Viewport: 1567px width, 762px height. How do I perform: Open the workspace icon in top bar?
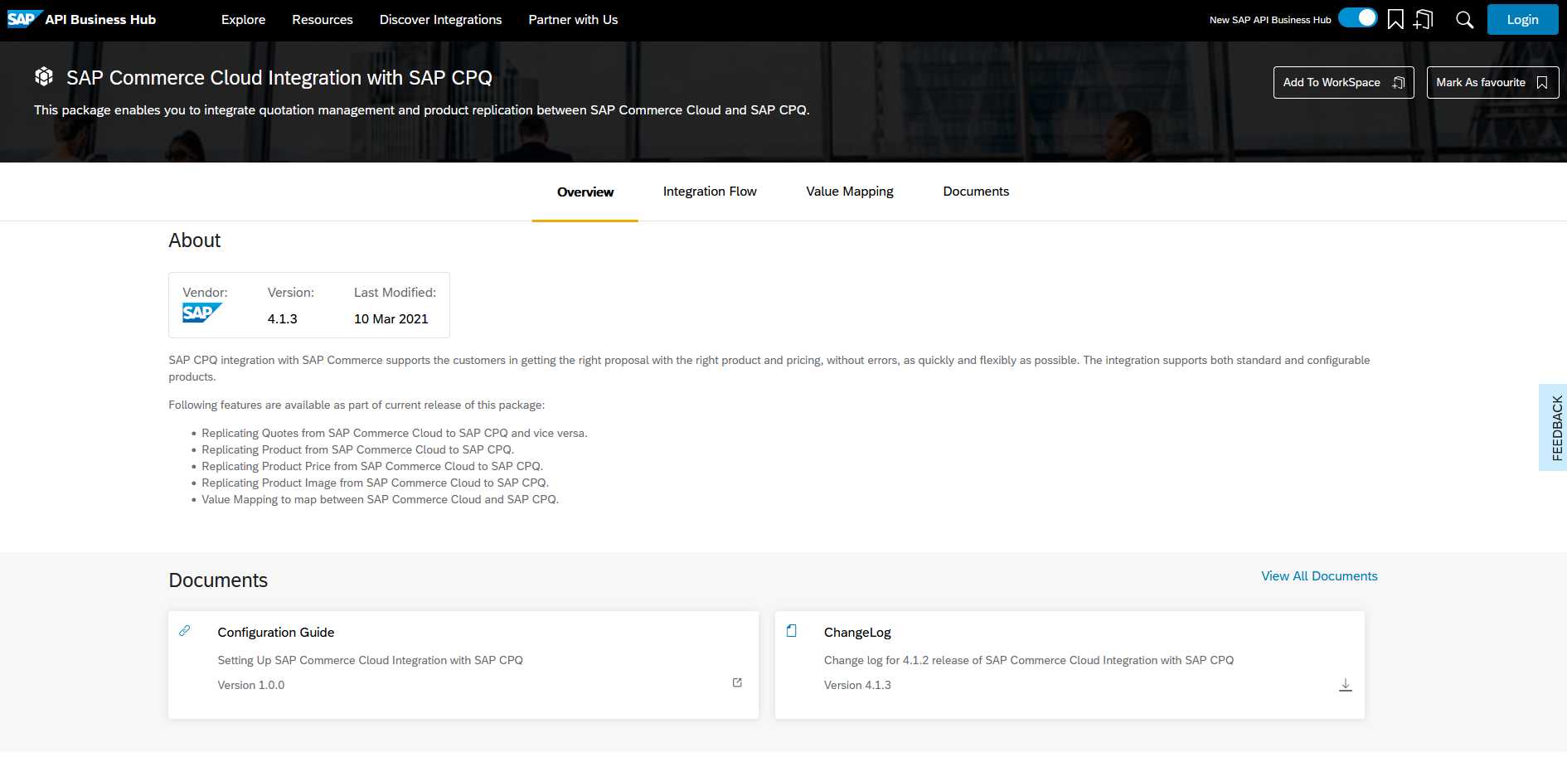point(1424,19)
